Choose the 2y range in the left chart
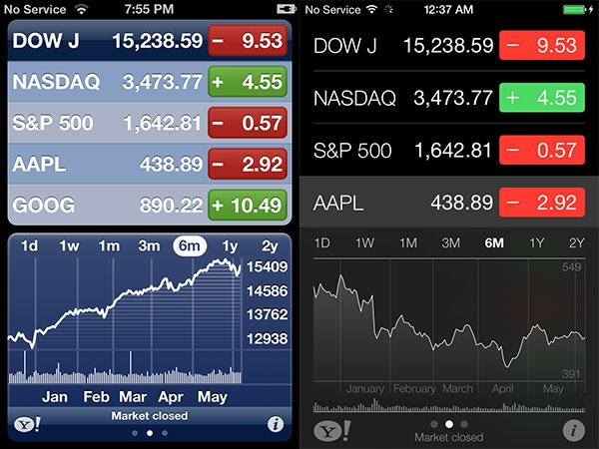The width and height of the screenshot is (599, 449). (x=270, y=245)
